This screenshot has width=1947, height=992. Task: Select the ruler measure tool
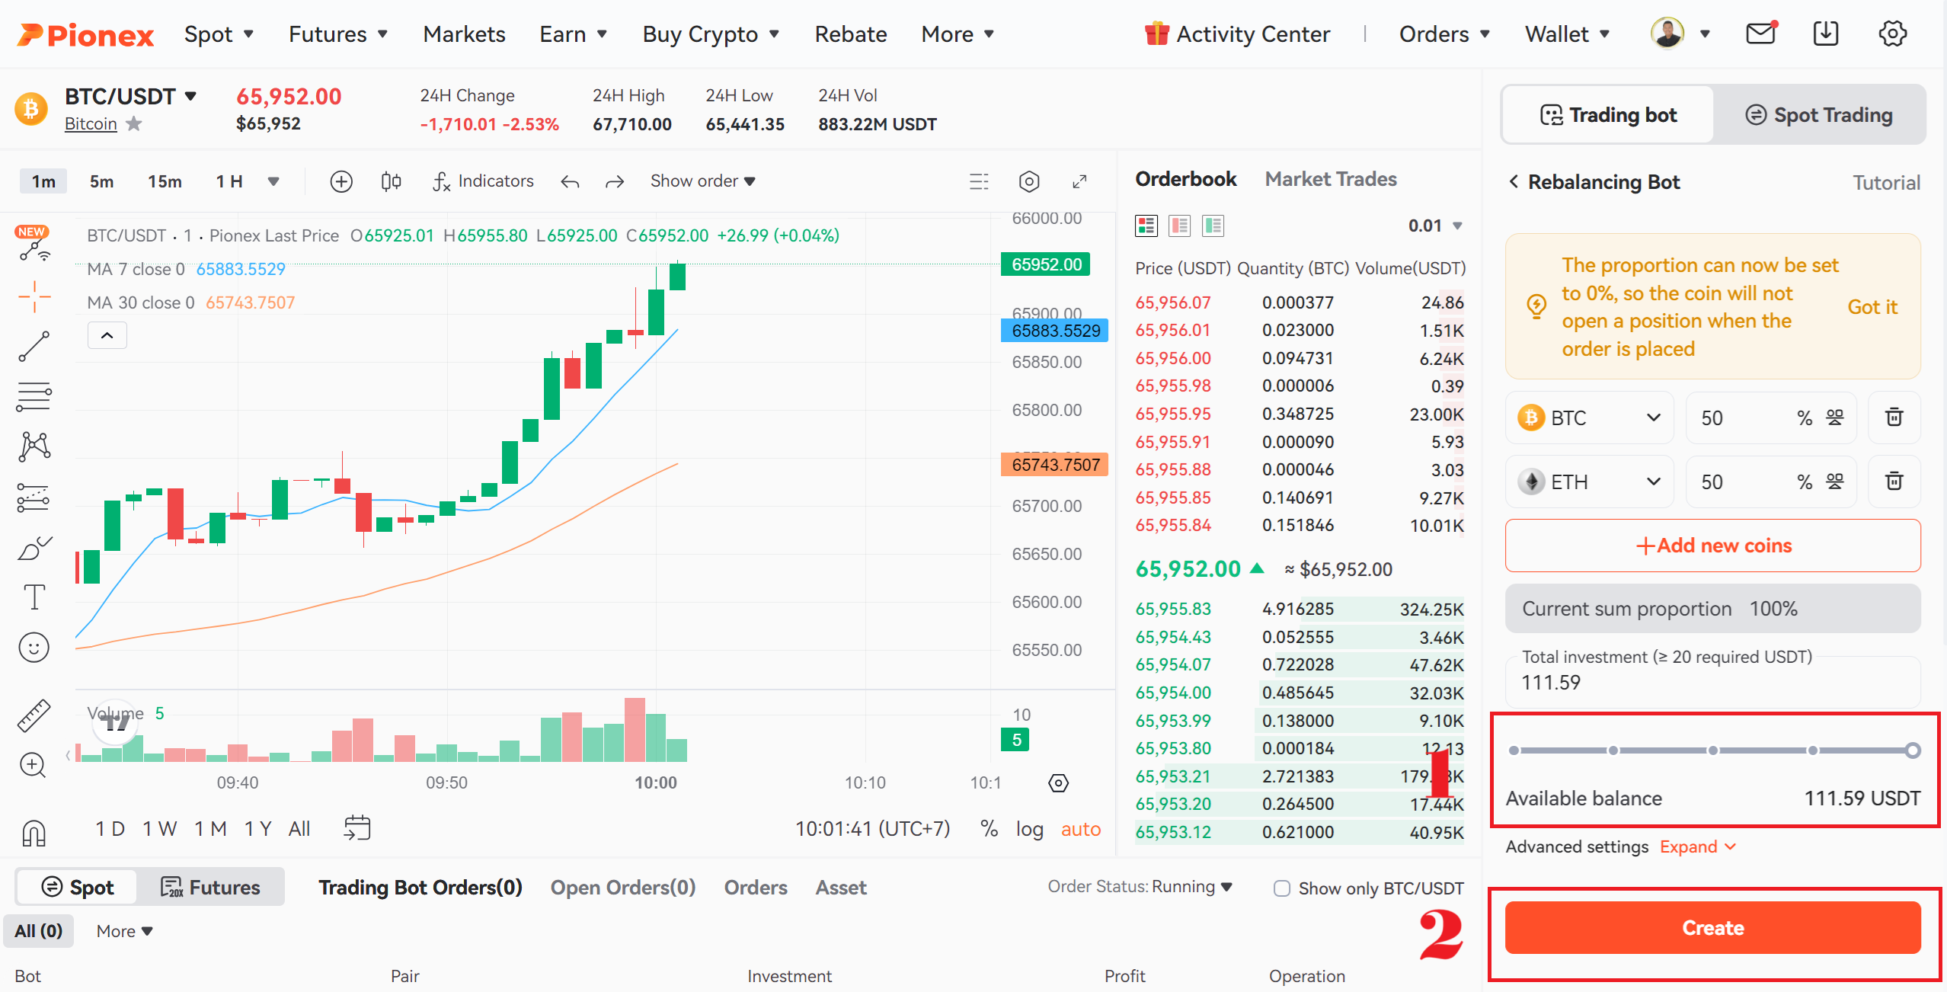point(34,715)
